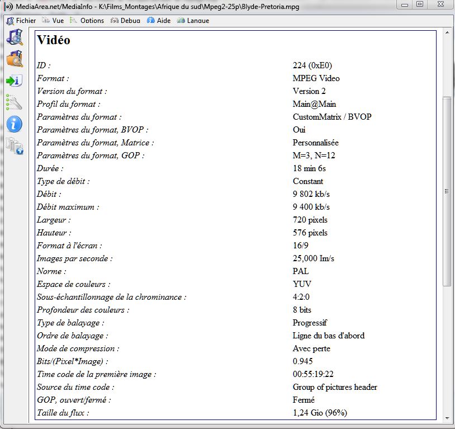Click the Débit maximum label
Image resolution: width=455 pixels, height=429 pixels.
pyautogui.click(x=68, y=207)
